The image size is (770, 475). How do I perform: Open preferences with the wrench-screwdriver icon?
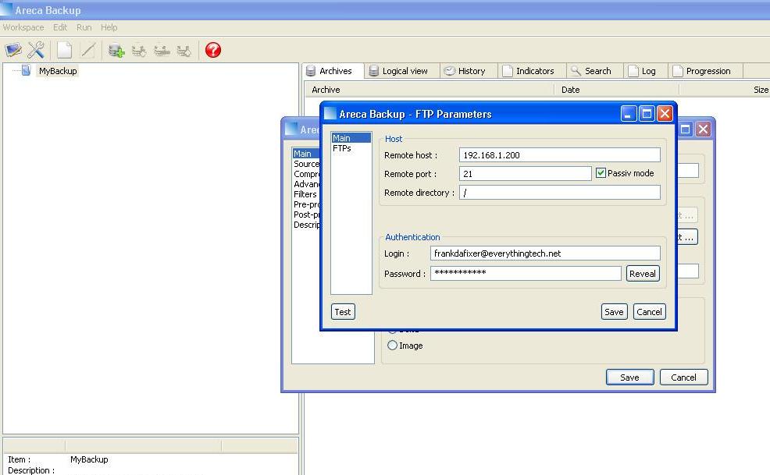(36, 51)
